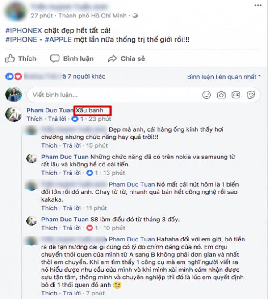The height and width of the screenshot is (299, 268).
Task: Open the #APPLE hashtag link
Action: (58, 39)
